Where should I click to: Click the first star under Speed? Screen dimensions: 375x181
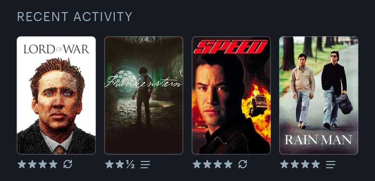[197, 164]
